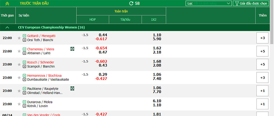Screen dimensions: 274x116
Task: Select 1X2 odds 5.90 for Orsi Toth / Bianchi
Action: (x=157, y=39)
